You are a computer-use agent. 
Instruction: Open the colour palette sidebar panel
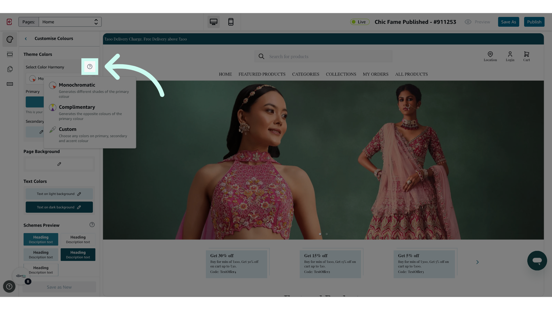click(x=10, y=39)
